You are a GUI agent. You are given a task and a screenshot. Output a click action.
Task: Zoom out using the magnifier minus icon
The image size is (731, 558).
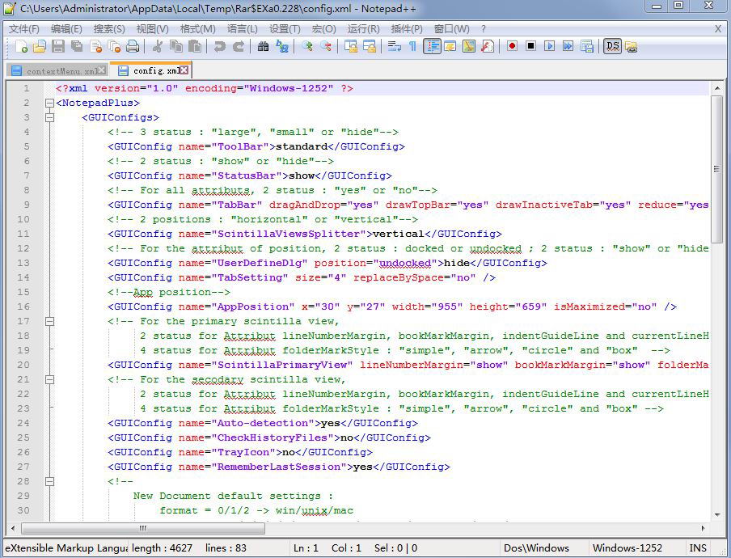pos(325,46)
